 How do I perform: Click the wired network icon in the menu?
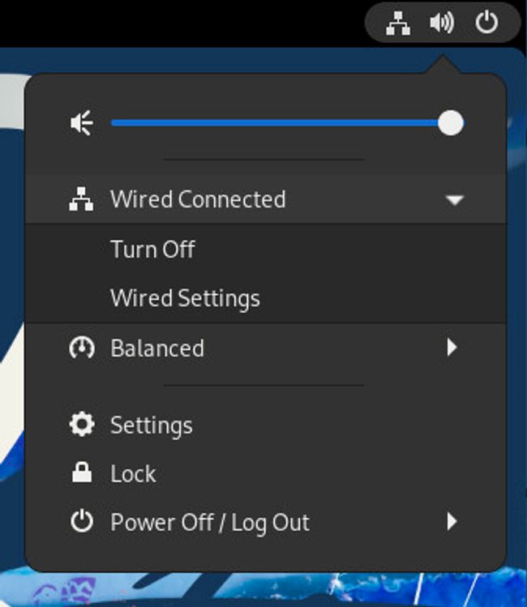click(81, 199)
